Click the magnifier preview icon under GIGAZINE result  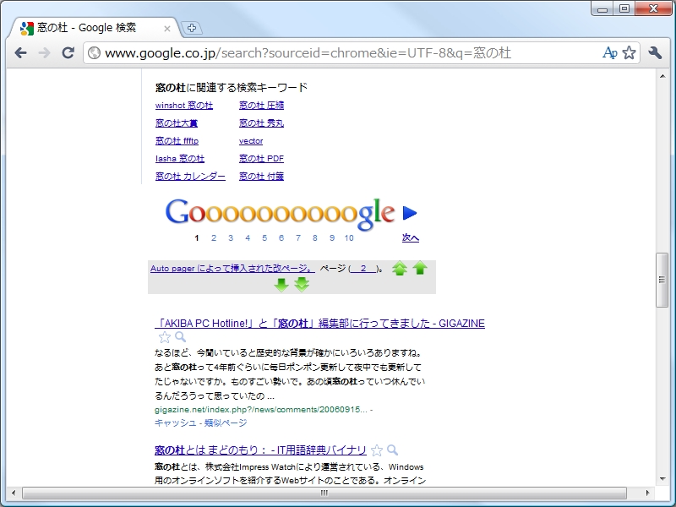click(180, 336)
